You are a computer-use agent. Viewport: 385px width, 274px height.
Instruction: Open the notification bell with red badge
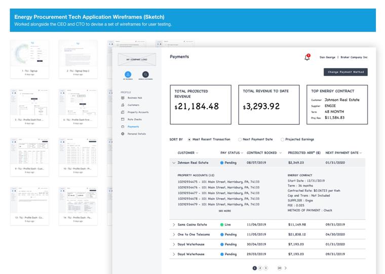pyautogui.click(x=307, y=57)
